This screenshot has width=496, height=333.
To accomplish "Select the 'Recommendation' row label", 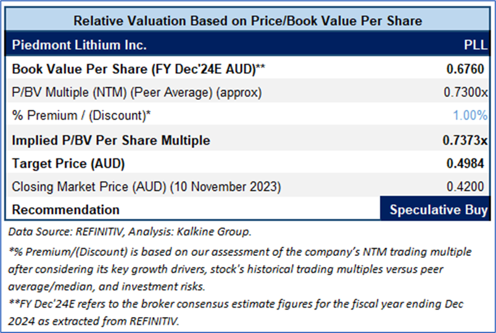I will (66, 210).
